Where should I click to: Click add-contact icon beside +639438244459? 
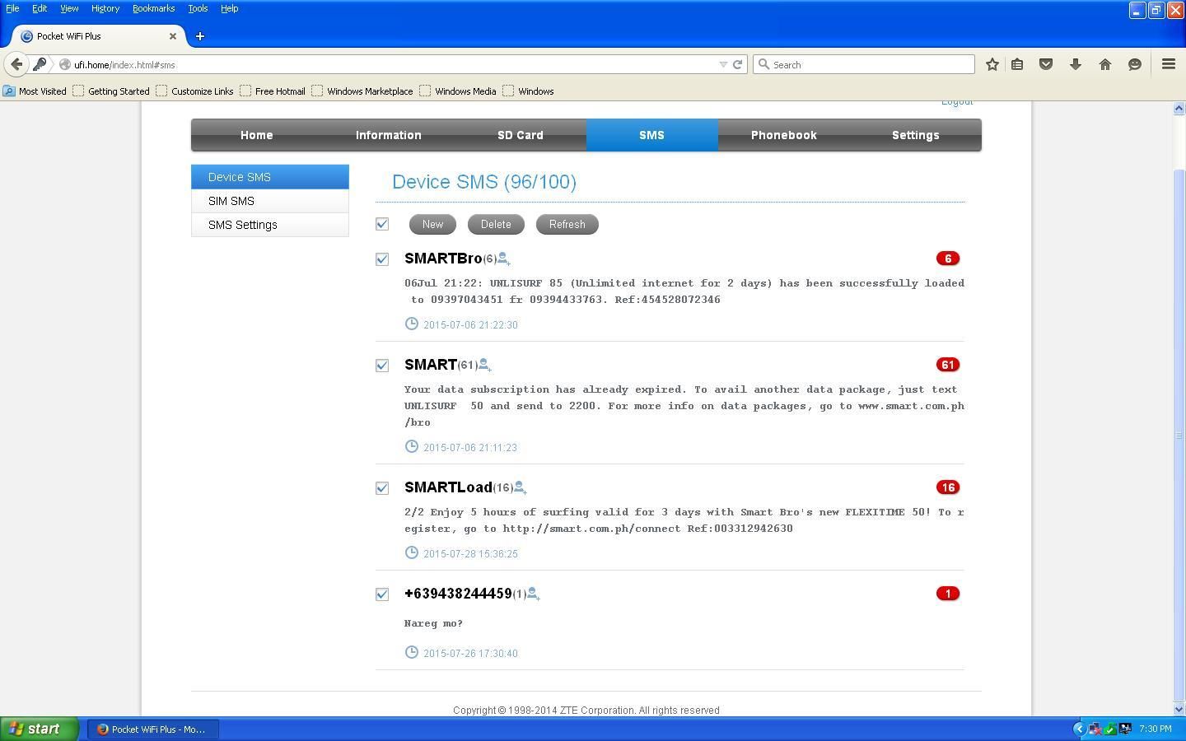coord(533,594)
